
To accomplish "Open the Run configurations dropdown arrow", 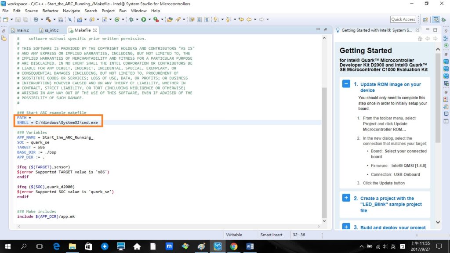I will [x=149, y=19].
